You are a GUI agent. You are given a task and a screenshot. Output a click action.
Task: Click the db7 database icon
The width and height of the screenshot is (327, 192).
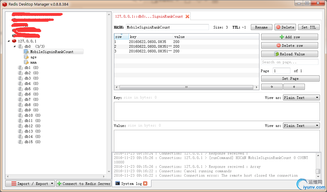click(x=20, y=100)
